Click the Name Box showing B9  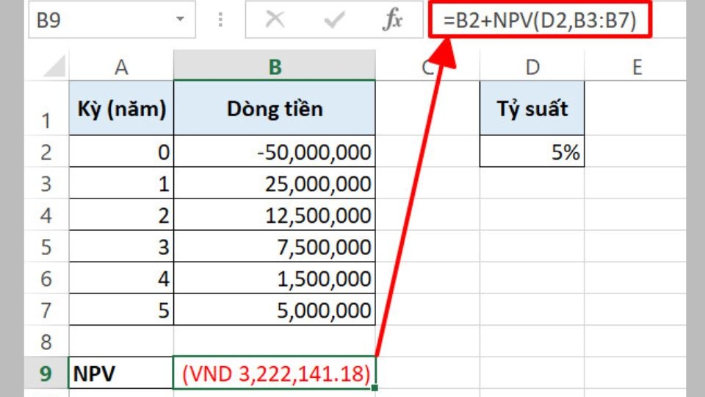coord(112,19)
